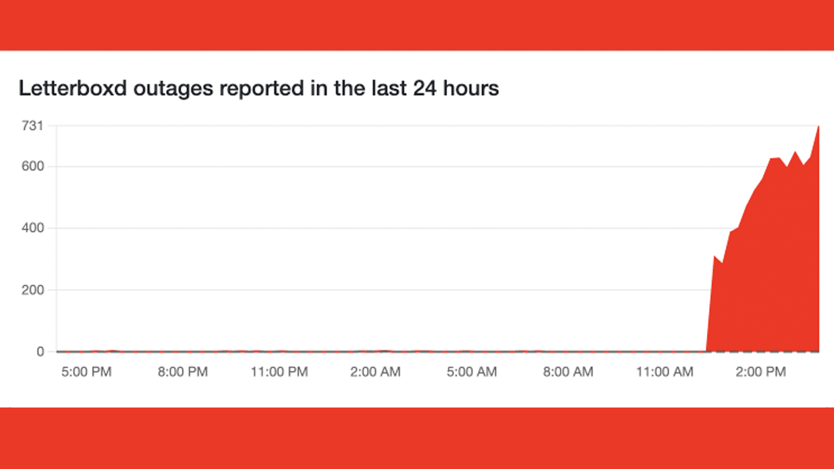Click the 400 y-axis label
This screenshot has width=834, height=469.
(x=32, y=228)
